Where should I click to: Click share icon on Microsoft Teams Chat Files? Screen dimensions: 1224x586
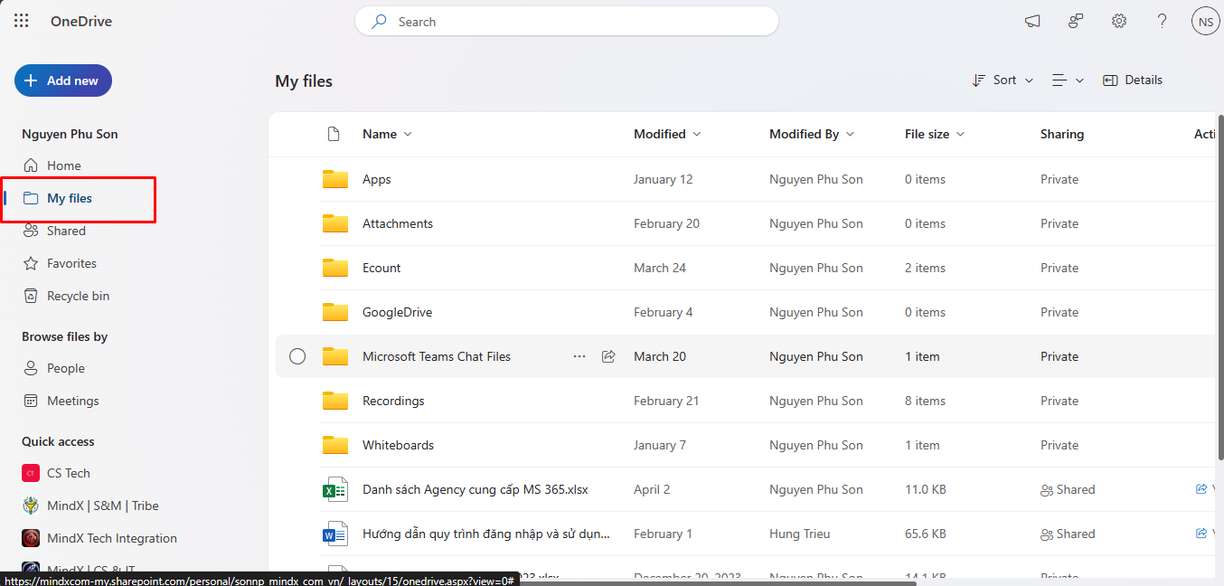[608, 356]
